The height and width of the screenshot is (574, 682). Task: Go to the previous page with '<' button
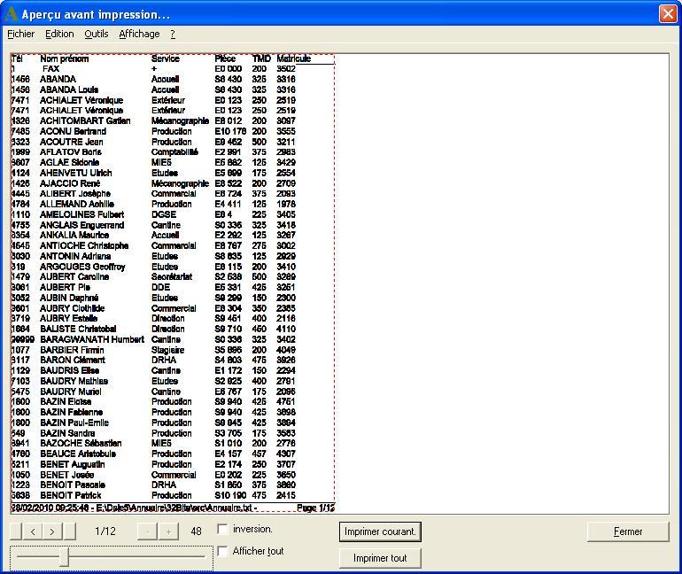[33, 531]
